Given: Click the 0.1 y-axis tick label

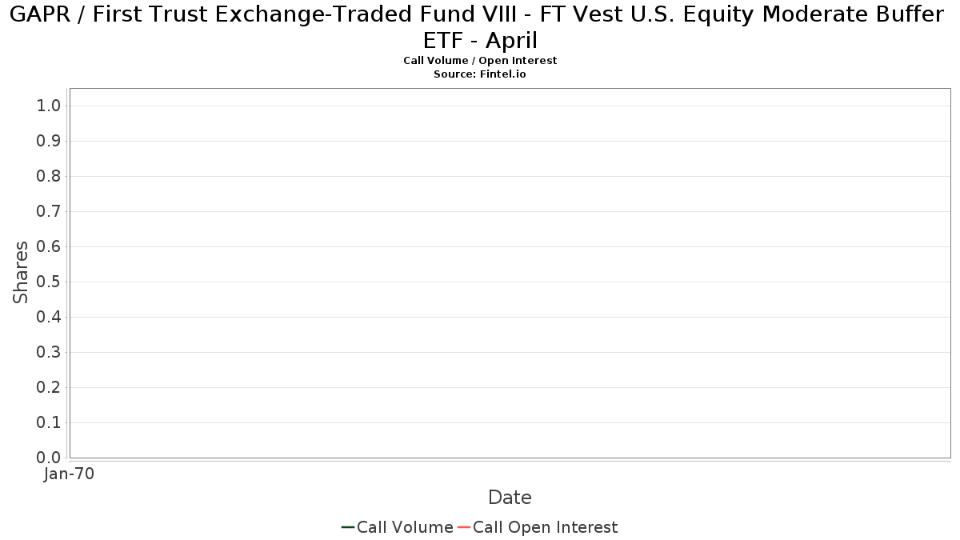Looking at the screenshot, I should pyautogui.click(x=50, y=422).
